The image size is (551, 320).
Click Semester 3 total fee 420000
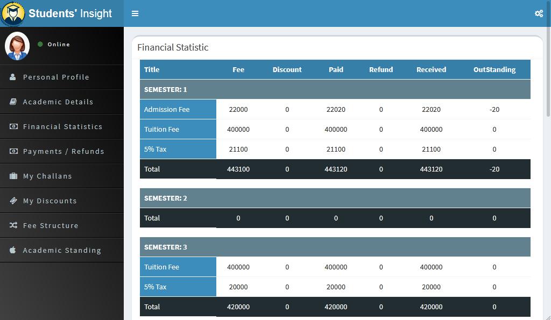point(238,307)
